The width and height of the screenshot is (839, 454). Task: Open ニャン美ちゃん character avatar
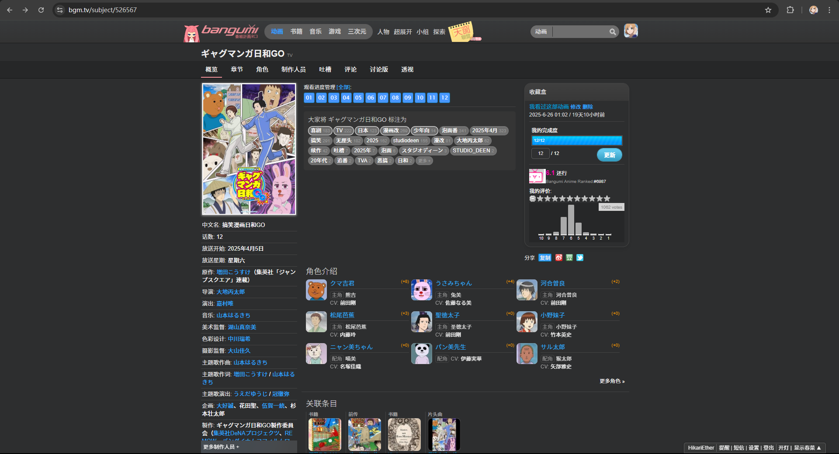pos(316,354)
